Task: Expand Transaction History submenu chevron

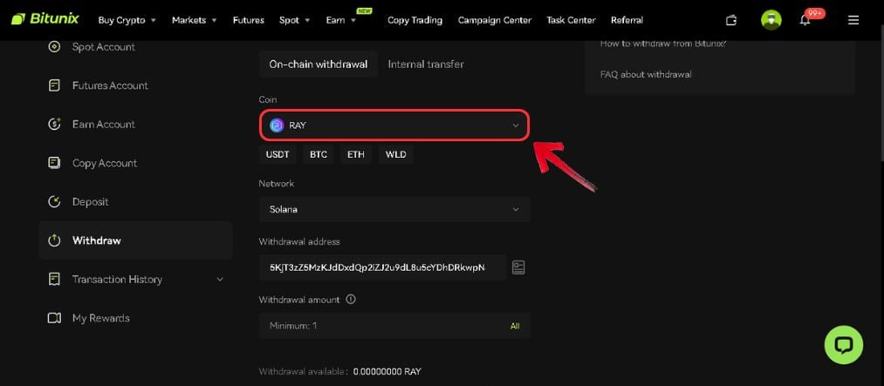Action: pyautogui.click(x=220, y=279)
